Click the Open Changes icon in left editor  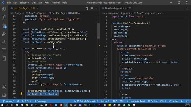pos(87,8)
